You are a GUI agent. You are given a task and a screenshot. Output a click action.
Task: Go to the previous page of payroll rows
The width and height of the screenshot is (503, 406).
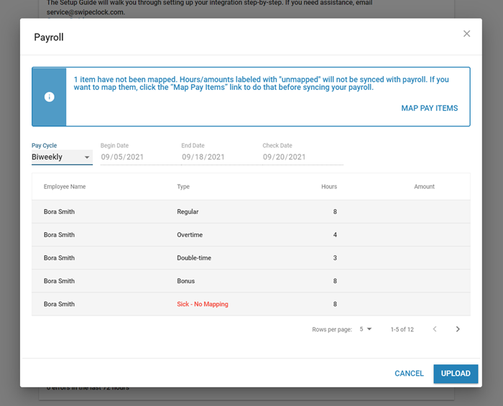point(434,329)
